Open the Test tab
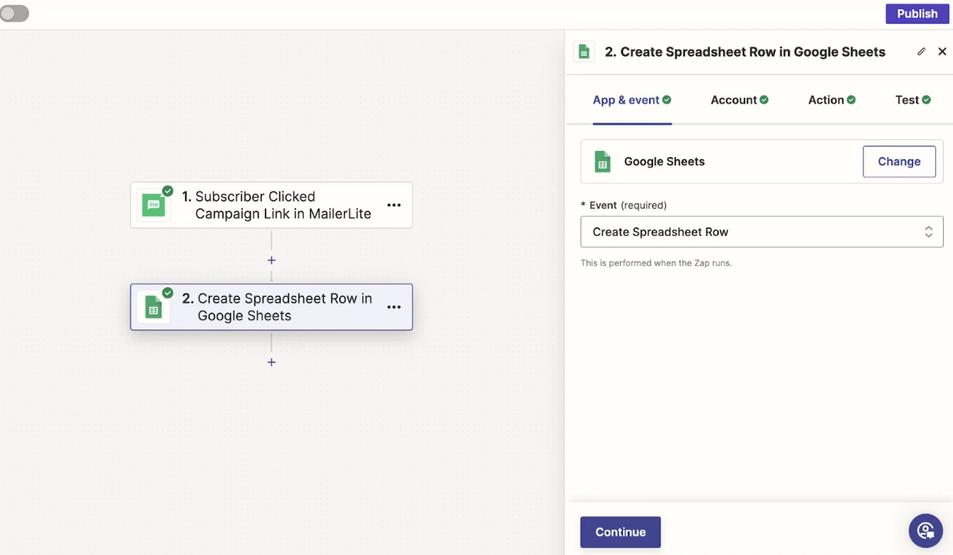 [x=912, y=100]
